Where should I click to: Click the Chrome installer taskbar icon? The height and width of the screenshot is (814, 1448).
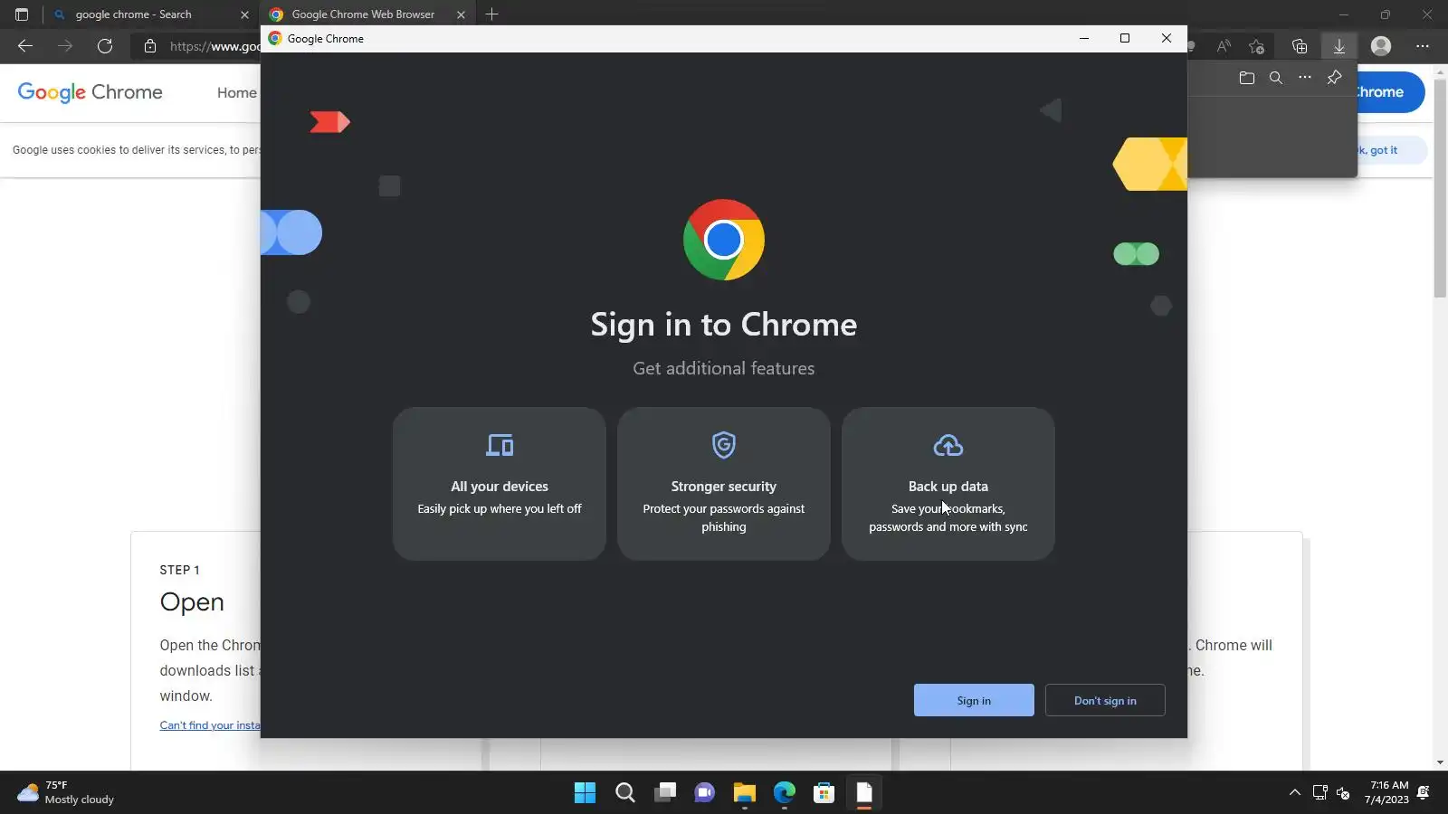864,793
